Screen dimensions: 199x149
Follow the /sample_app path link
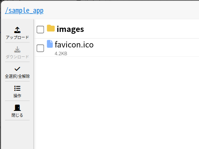pyautogui.click(x=24, y=11)
